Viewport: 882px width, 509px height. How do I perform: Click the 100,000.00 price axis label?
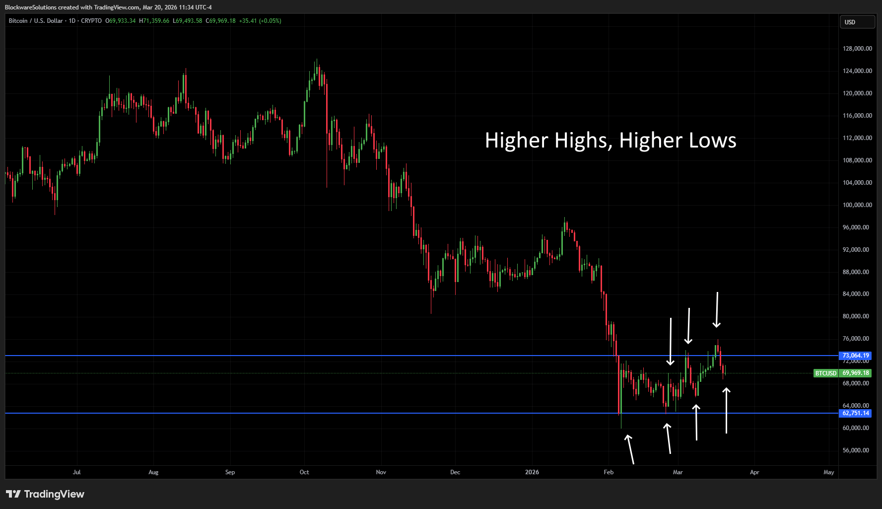tap(857, 205)
